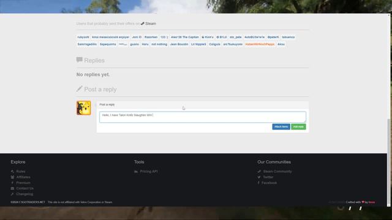Open user tag 'Colgula'
This screenshot has height=220, width=392.
(214, 44)
